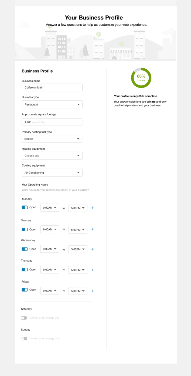The image size is (191, 376).
Task: Open the Business type dropdown showing Restaurant
Action: [x=52, y=104]
